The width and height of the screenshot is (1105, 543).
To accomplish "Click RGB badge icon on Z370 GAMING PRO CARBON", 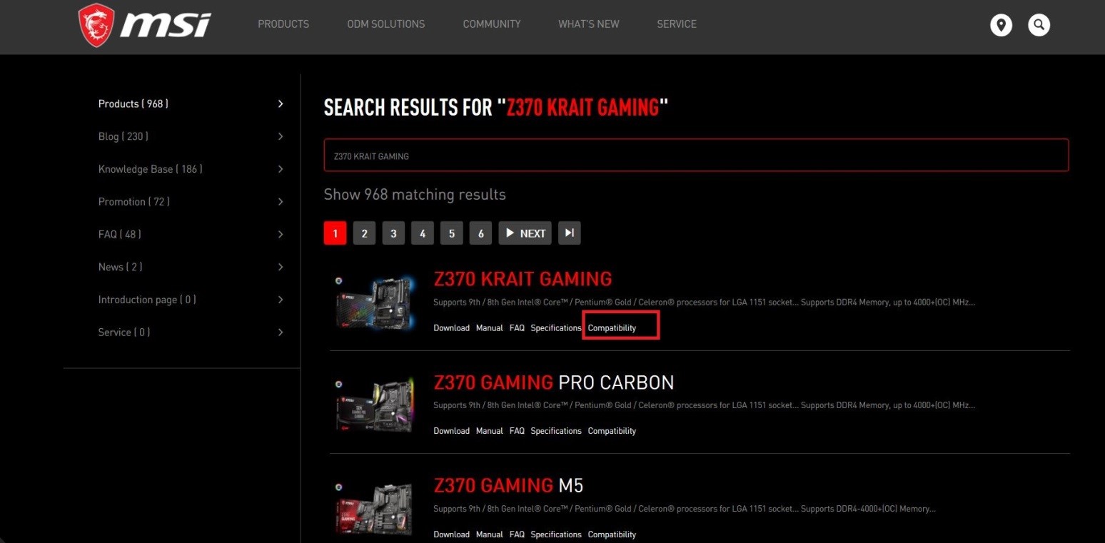I will [x=339, y=383].
